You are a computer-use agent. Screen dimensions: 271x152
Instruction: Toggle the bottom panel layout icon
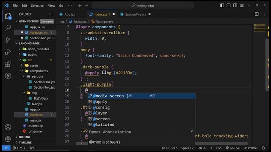tap(229, 5)
